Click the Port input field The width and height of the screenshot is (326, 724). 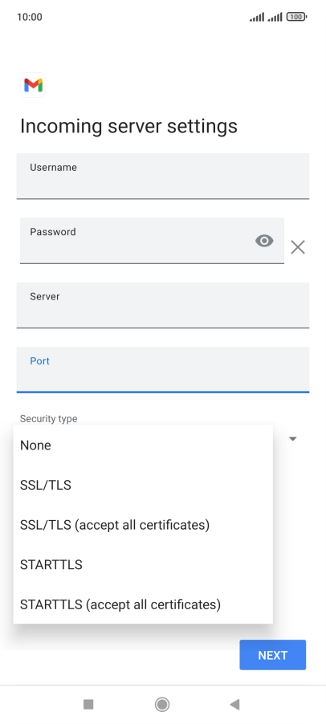coord(163,369)
